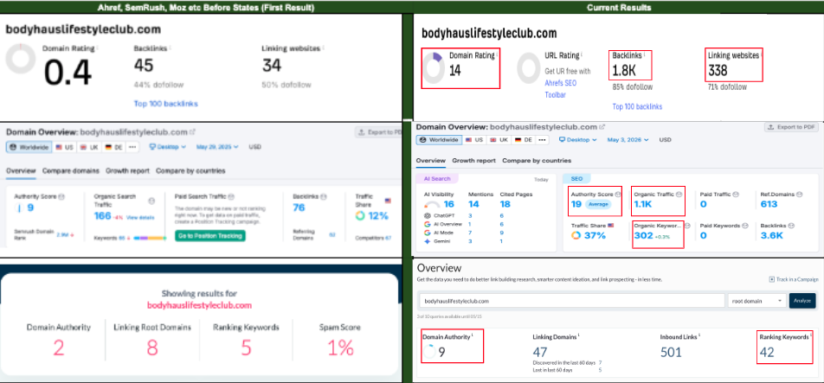
Task: Open Growth report tab in 2025 panel
Action: coord(127,171)
